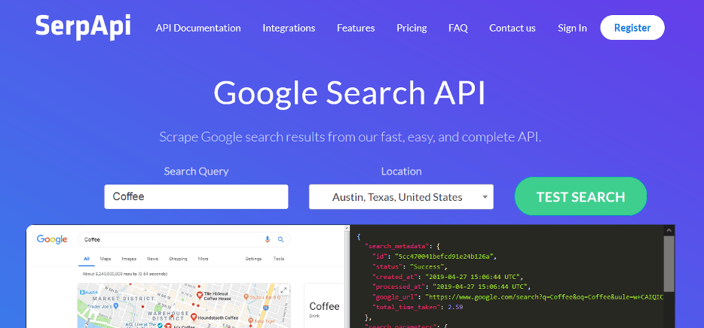Click the Google logo in the preview
The image size is (704, 328).
[52, 240]
